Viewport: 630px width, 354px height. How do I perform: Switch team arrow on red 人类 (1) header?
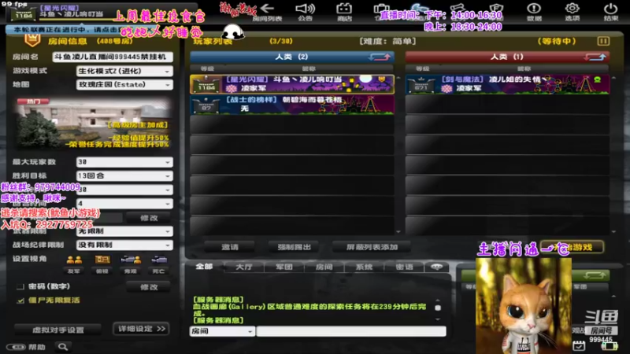[x=595, y=57]
